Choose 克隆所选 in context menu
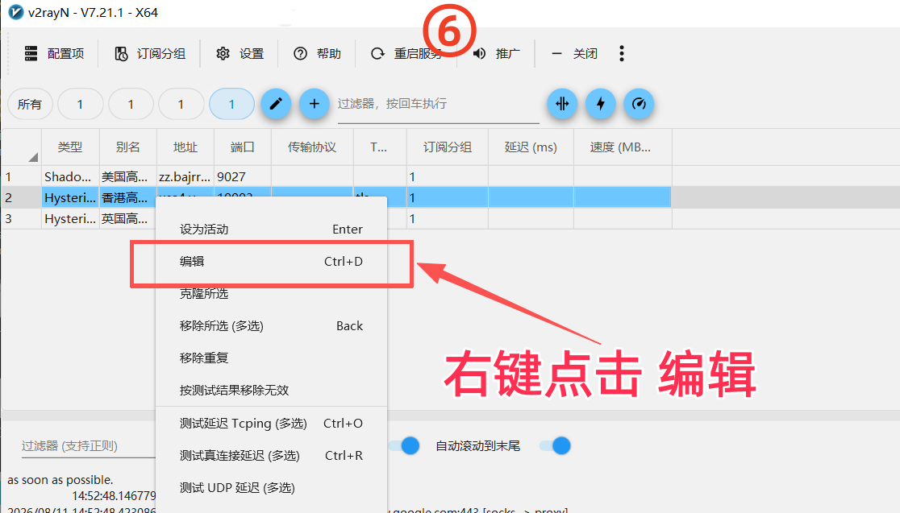The width and height of the screenshot is (900, 513). 272,293
